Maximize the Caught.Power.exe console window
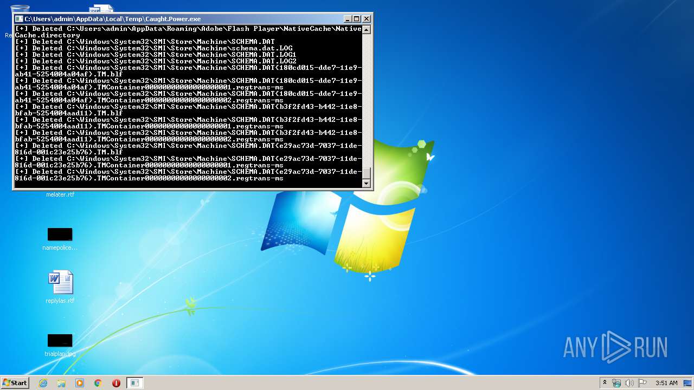The image size is (694, 390). pyautogui.click(x=357, y=18)
